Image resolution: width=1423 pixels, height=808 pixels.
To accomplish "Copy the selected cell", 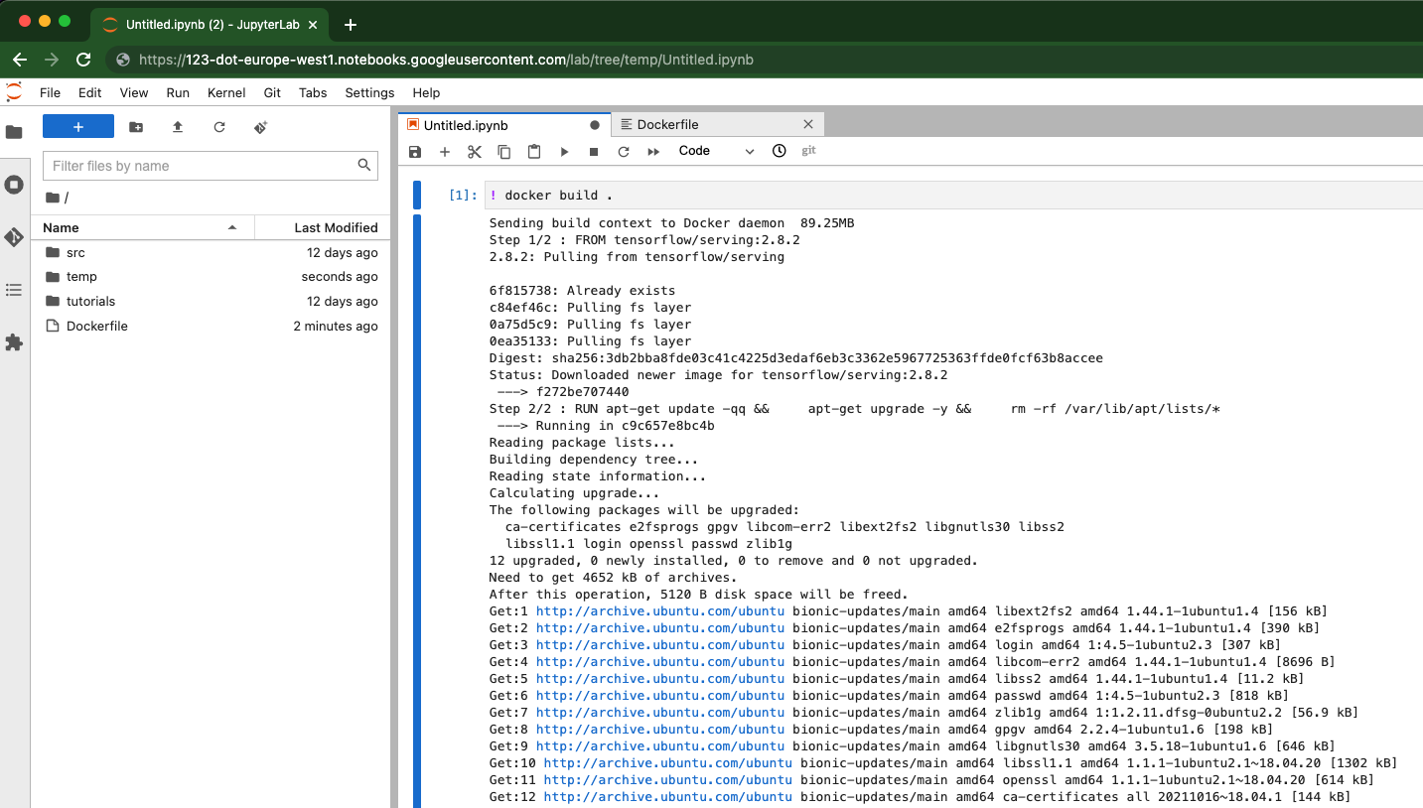I will click(x=504, y=152).
